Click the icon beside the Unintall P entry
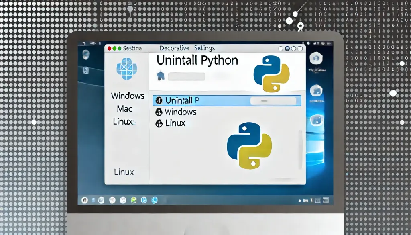 (x=159, y=100)
